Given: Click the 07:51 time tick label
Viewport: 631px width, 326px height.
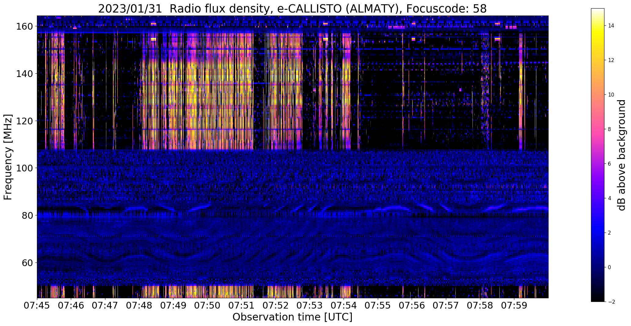Looking at the screenshot, I should click(242, 306).
